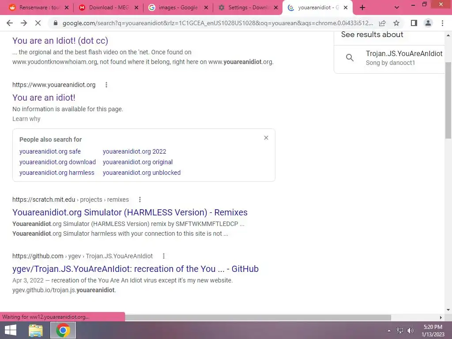Click the scroll down arrow

448,310
